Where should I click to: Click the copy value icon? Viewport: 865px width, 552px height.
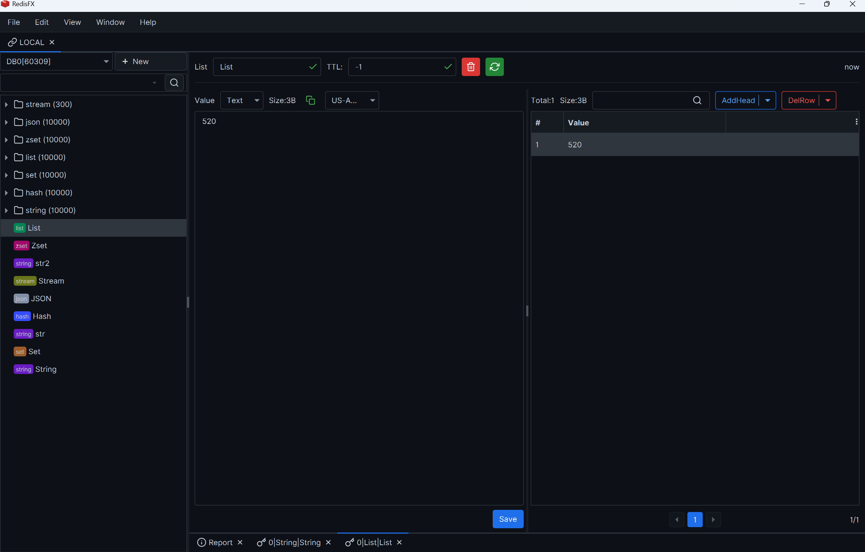pyautogui.click(x=310, y=100)
